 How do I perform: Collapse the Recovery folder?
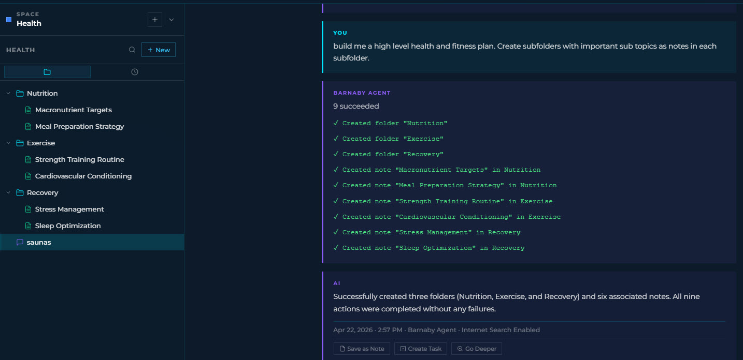(x=8, y=192)
